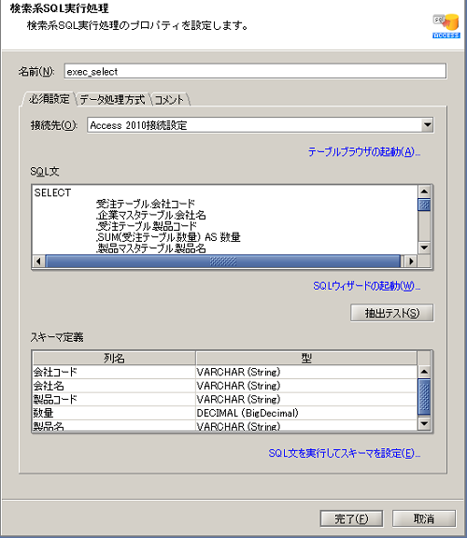Click SQL文を実行してスキーマを設定 link
467x538 pixels.
point(345,453)
